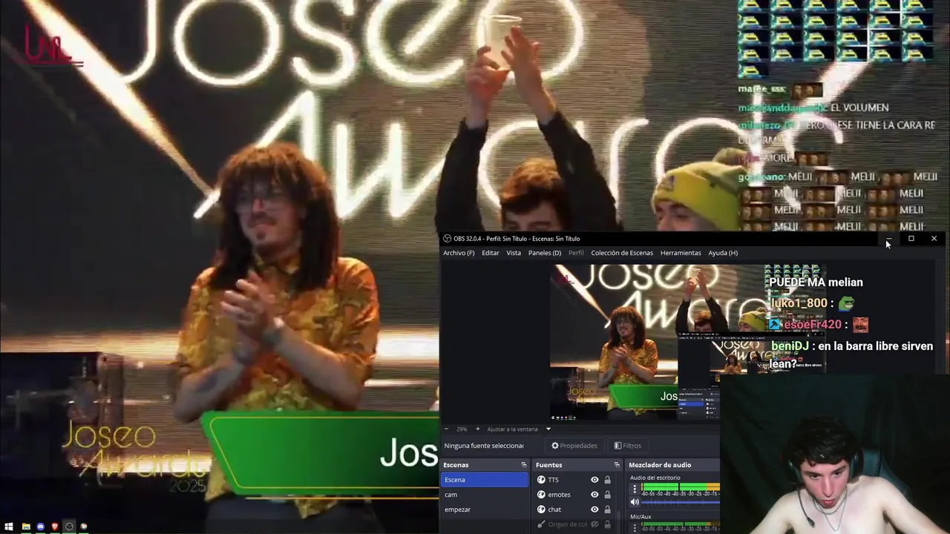The width and height of the screenshot is (950, 534).
Task: Click the brush icon of Origen de color
Action: (x=541, y=524)
